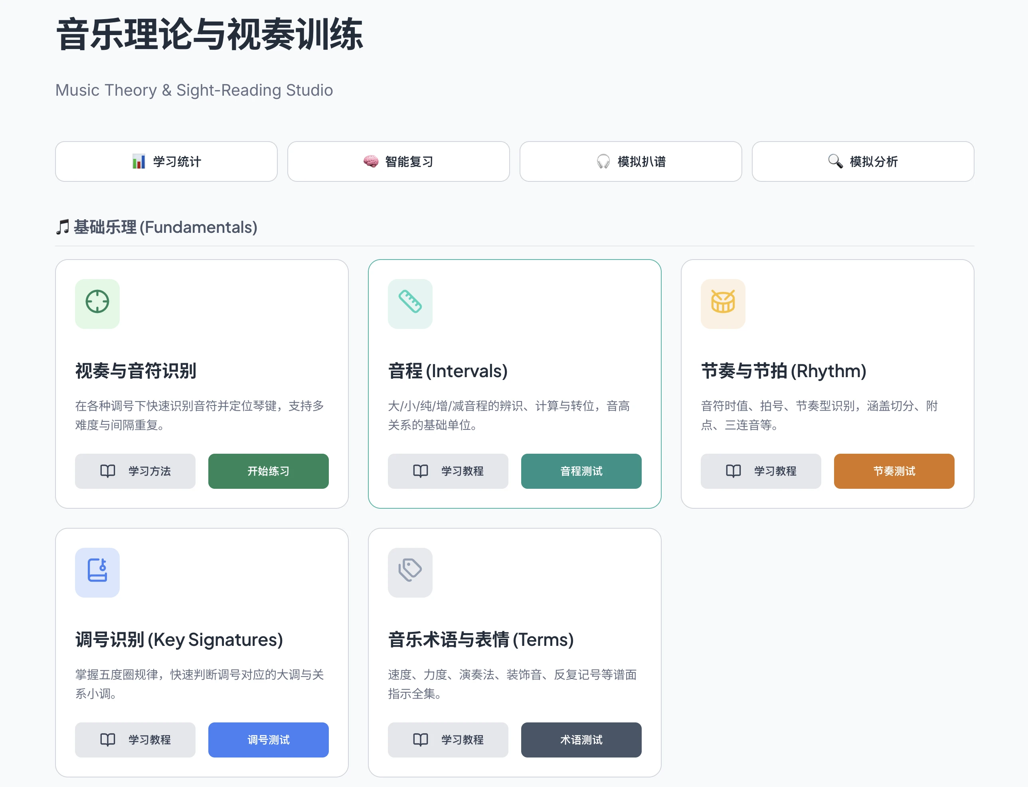Click the magnifier icon beside 模拟分析
This screenshot has height=787, width=1028.
[835, 161]
